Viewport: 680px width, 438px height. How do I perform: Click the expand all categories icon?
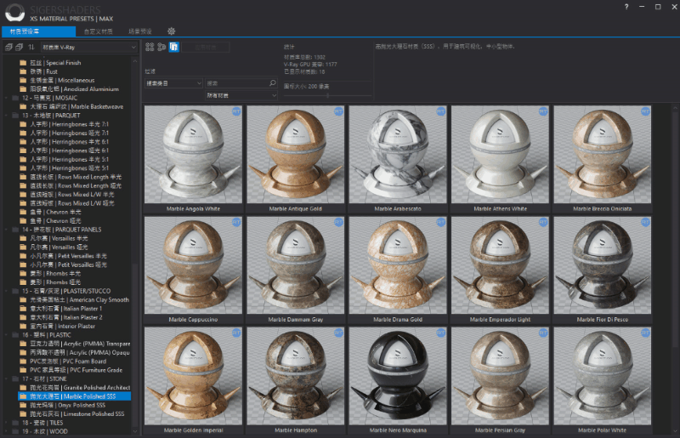[8, 48]
